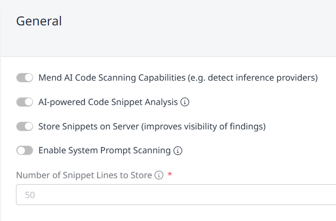This screenshot has width=336, height=221.
Task: Click the Enable System Prompt Scanning label text
Action: (105, 150)
